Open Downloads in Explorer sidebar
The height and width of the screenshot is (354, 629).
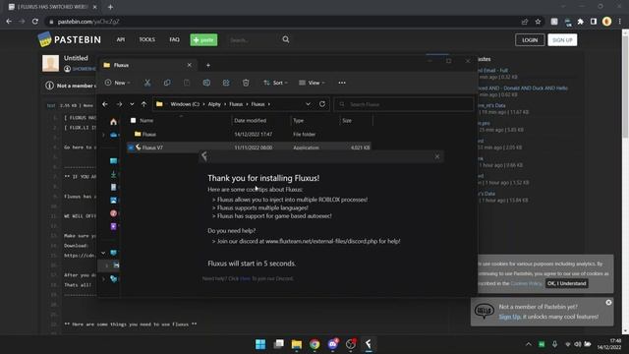click(x=114, y=174)
